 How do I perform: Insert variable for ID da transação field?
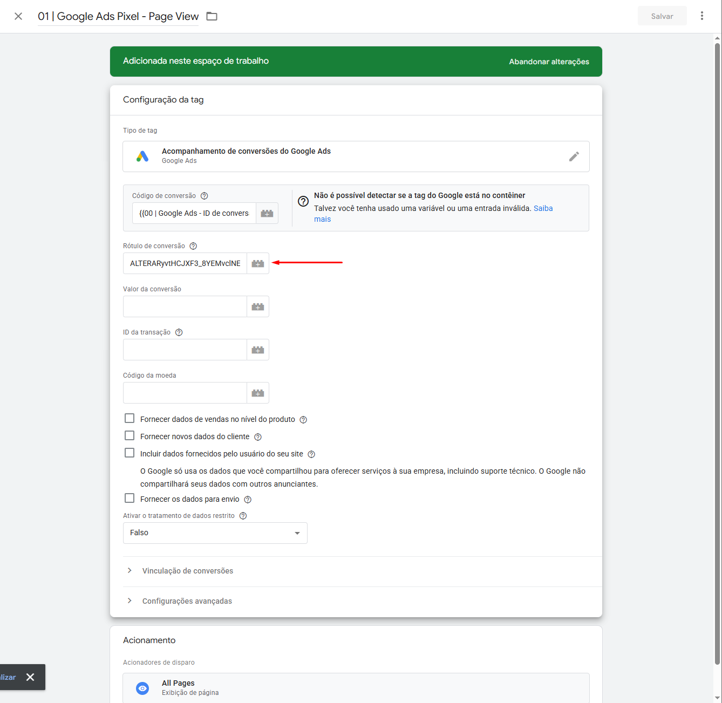tap(258, 350)
